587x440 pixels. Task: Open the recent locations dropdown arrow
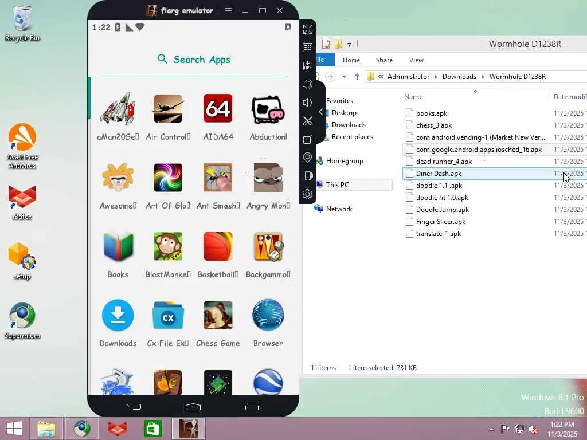pyautogui.click(x=344, y=77)
